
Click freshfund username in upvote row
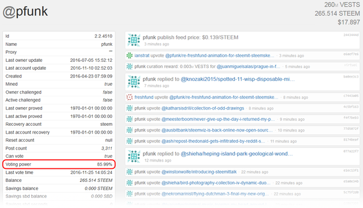[143, 97]
